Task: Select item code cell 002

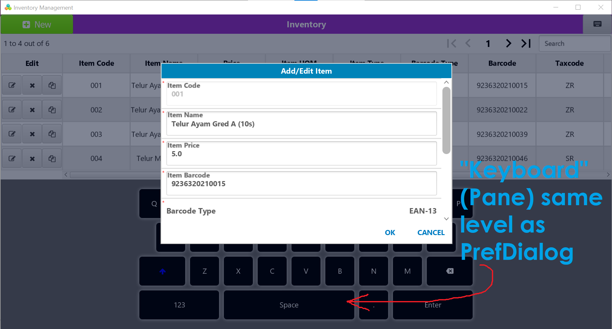Action: pyautogui.click(x=96, y=110)
